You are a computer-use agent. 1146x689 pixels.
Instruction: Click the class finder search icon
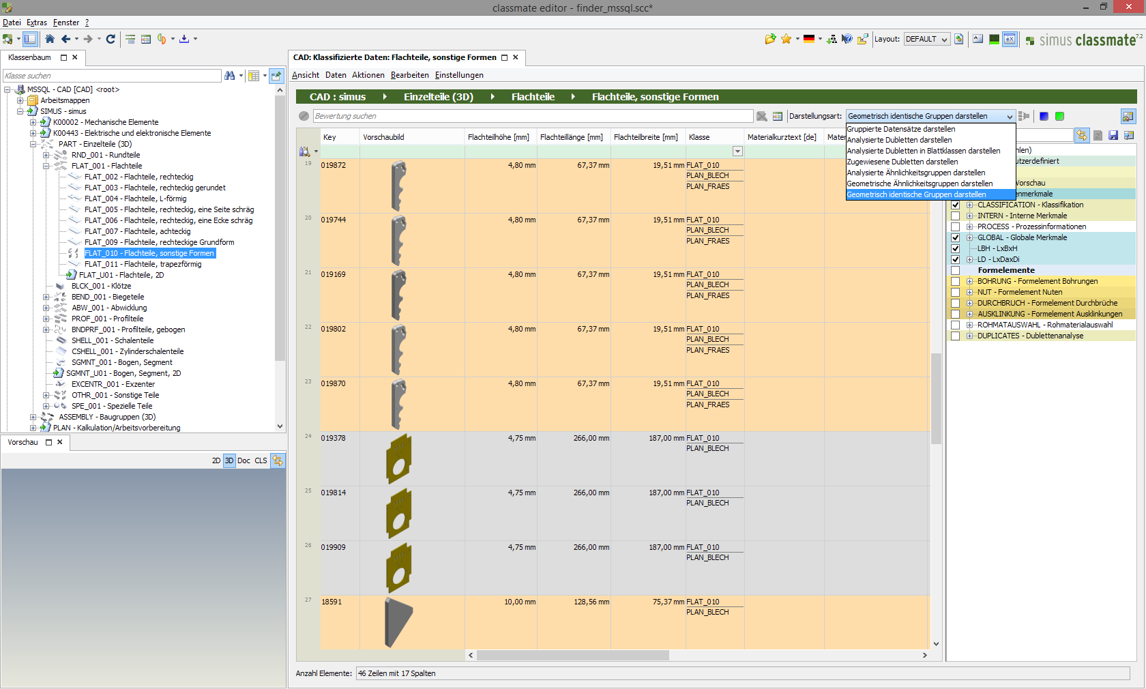(8, 39)
